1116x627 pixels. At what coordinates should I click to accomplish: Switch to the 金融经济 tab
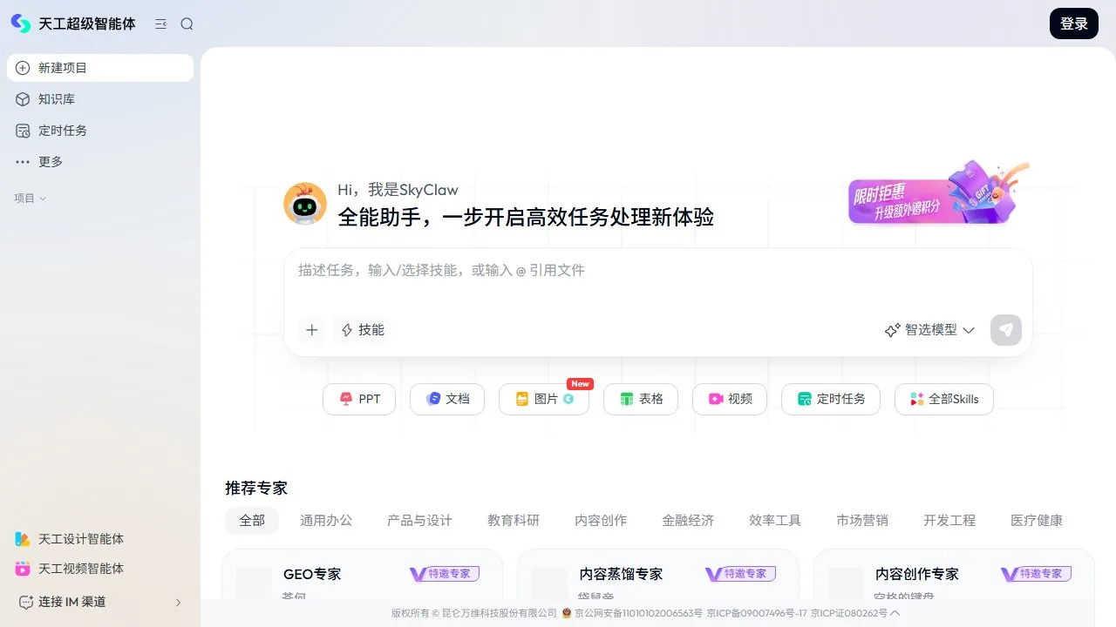pos(688,521)
